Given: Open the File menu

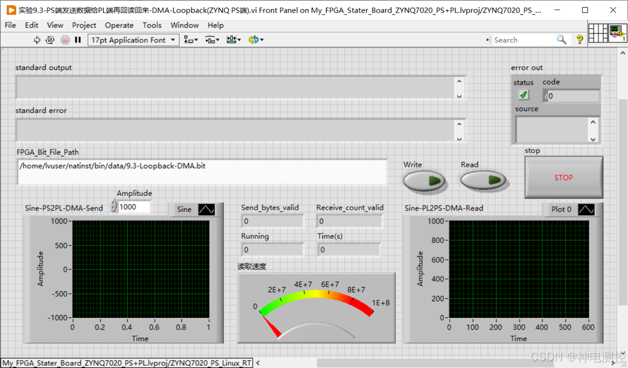Looking at the screenshot, I should pos(11,25).
